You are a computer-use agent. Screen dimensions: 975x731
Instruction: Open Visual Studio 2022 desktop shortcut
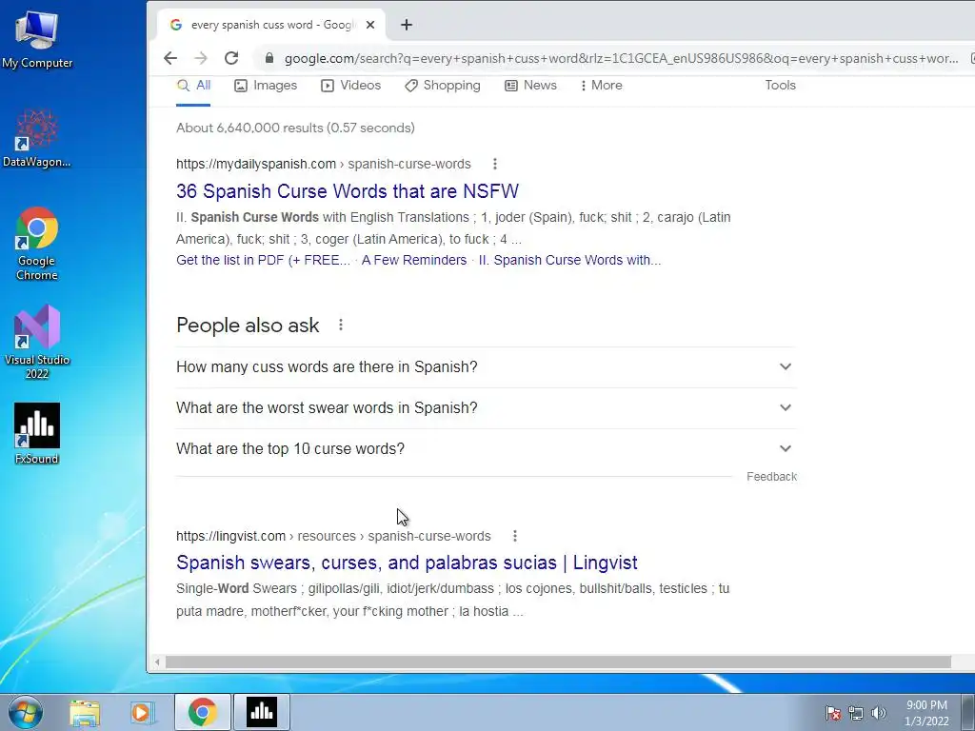pyautogui.click(x=37, y=342)
